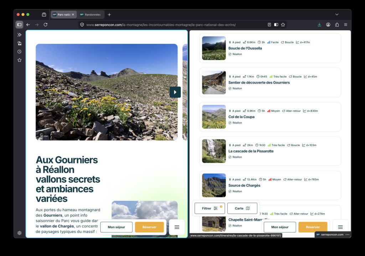
Task: Open the History panel in the sidebar
Action: click(19, 52)
